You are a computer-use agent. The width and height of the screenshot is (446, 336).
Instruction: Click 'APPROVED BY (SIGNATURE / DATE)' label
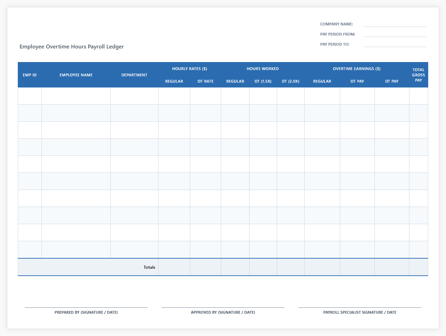click(223, 312)
